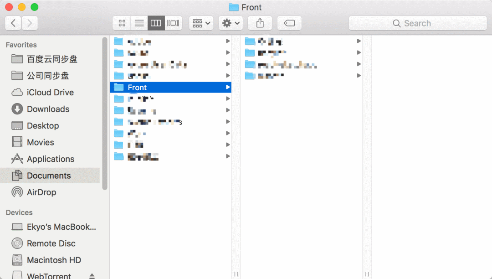Select the Front folder row

(170, 87)
